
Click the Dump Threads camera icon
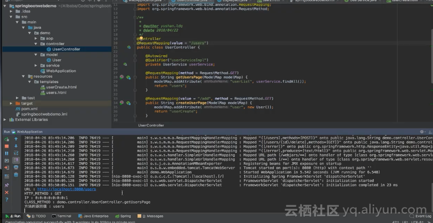tap(7, 161)
